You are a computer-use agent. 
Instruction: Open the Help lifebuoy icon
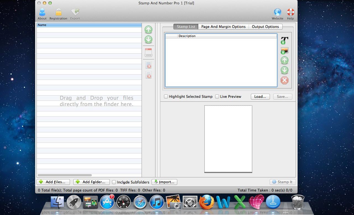[x=290, y=12]
